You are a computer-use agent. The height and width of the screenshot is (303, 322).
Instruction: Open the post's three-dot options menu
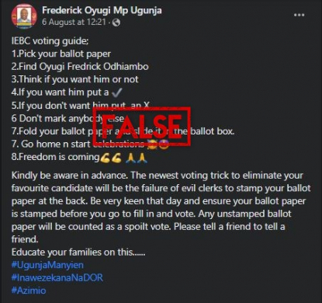point(299,15)
